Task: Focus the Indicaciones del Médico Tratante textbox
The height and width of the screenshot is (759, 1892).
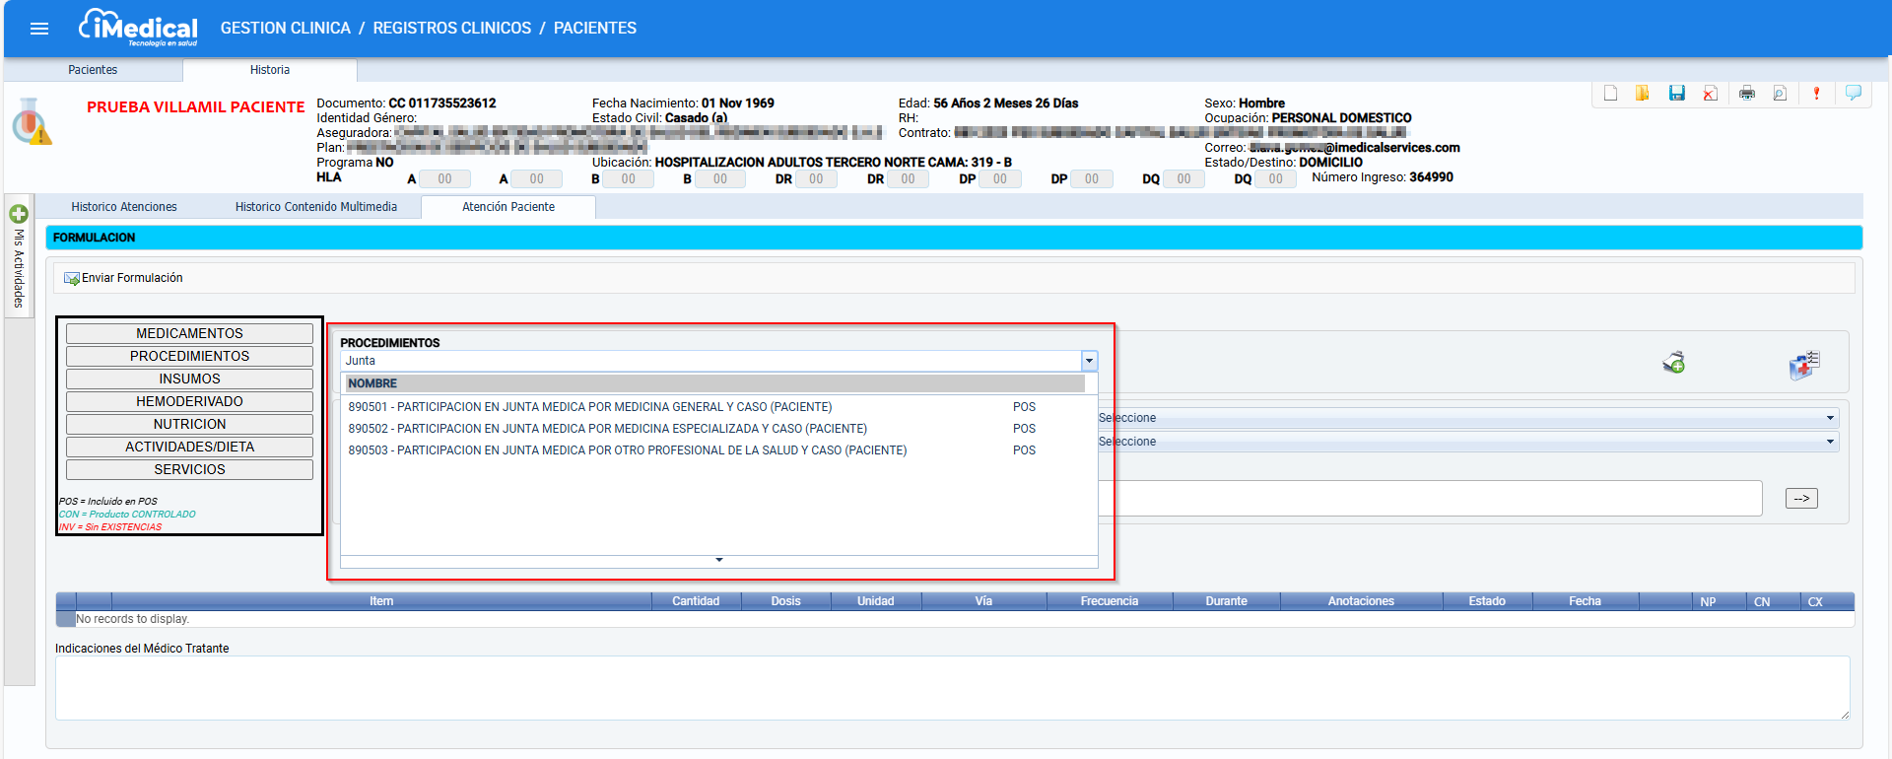Action: tap(952, 688)
